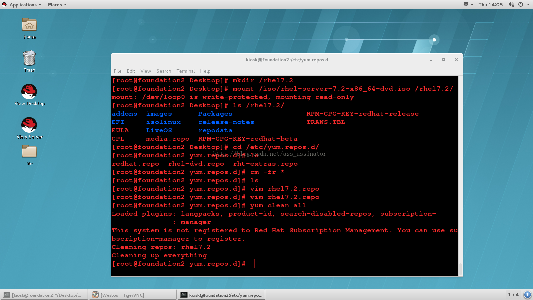Switch to kiosk@foundation2:/etc/yum.repo taskbar window
Viewport: 533px width, 300px height.
222,295
